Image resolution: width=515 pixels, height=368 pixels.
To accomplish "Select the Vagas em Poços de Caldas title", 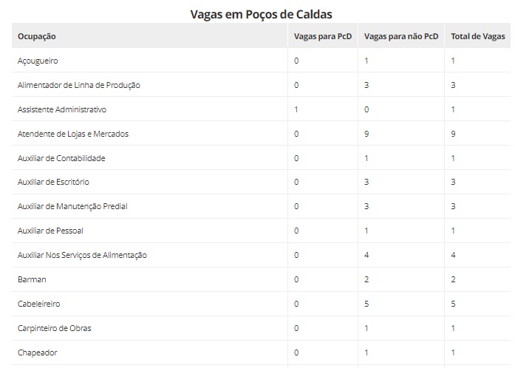I will [261, 14].
